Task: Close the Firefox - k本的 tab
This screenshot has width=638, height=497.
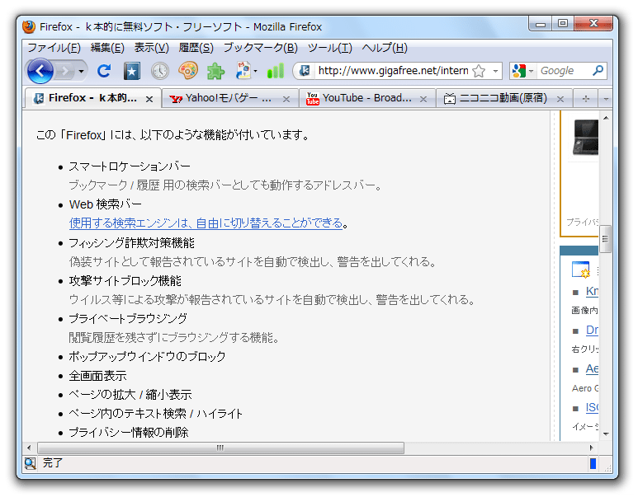Action: (149, 99)
